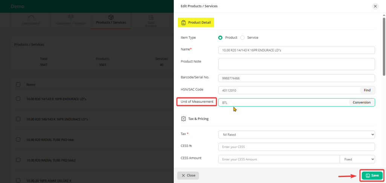Click the Dashboard gauge icon

31,17
